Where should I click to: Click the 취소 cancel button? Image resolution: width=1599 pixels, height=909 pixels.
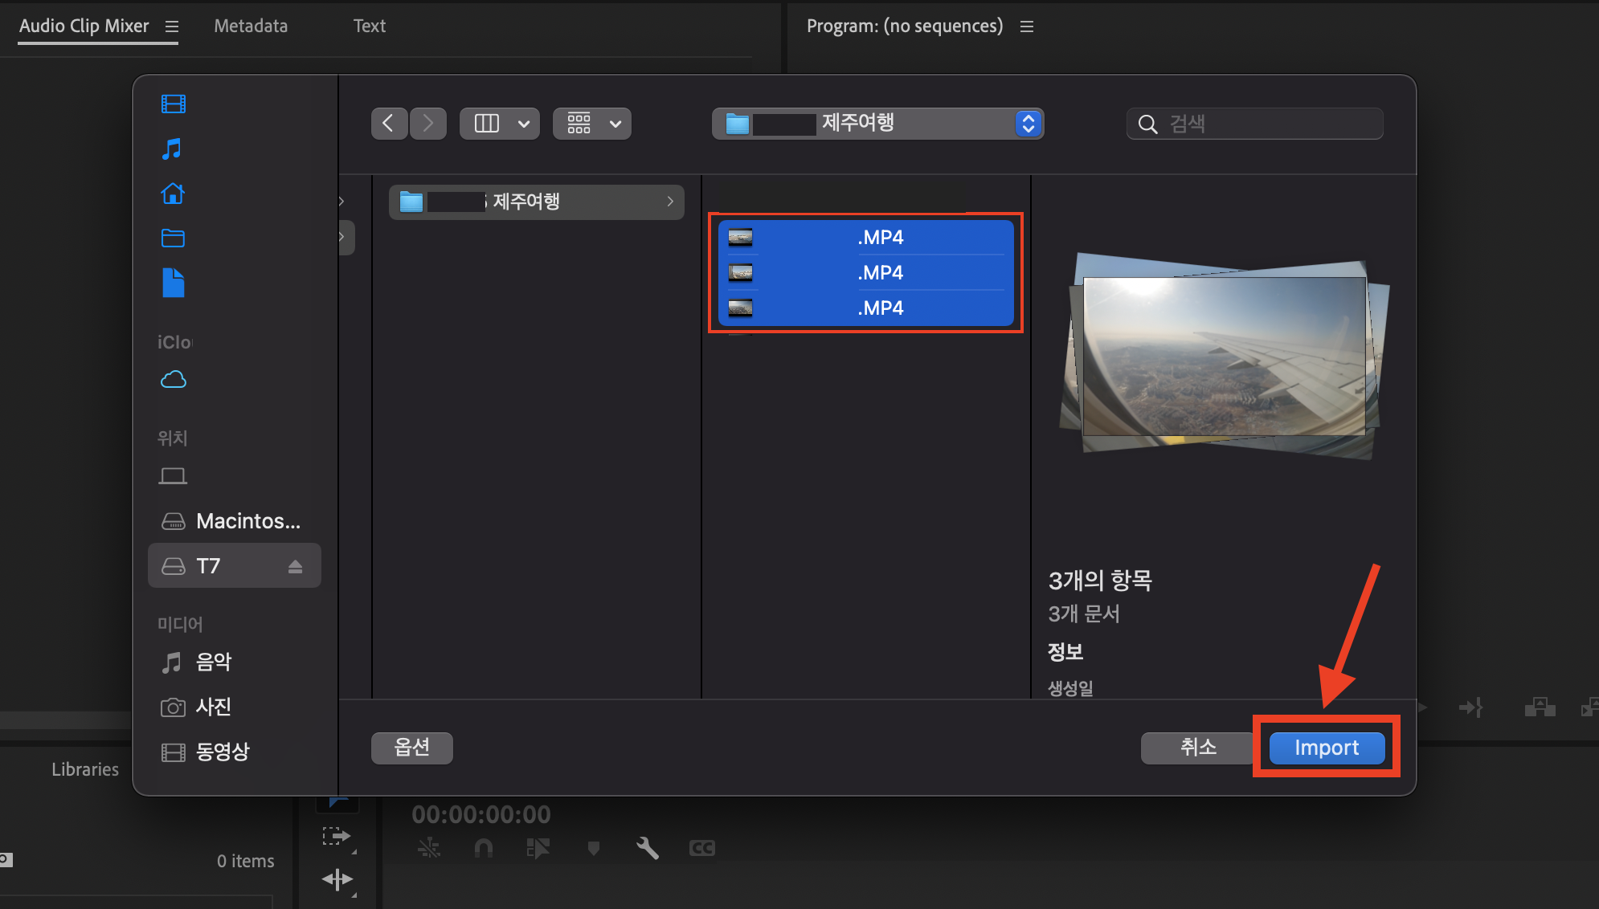tap(1197, 748)
